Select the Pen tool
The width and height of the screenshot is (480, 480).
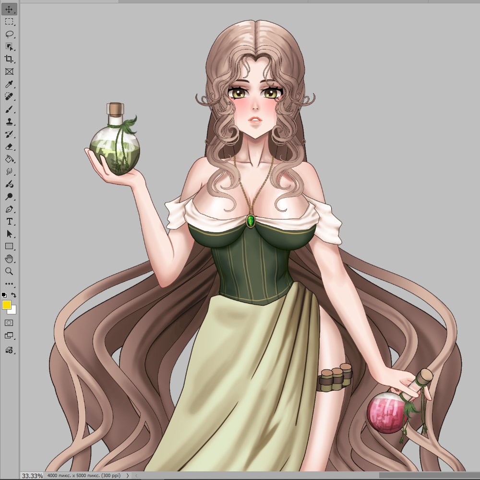(9, 209)
